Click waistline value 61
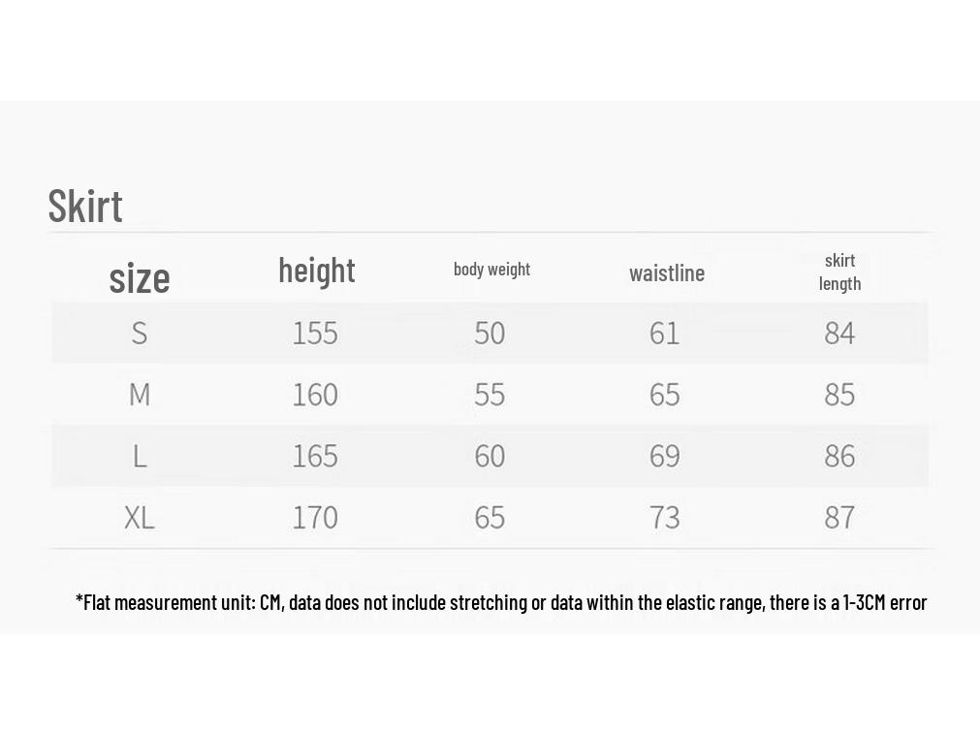This screenshot has height=736, width=980. [x=664, y=333]
